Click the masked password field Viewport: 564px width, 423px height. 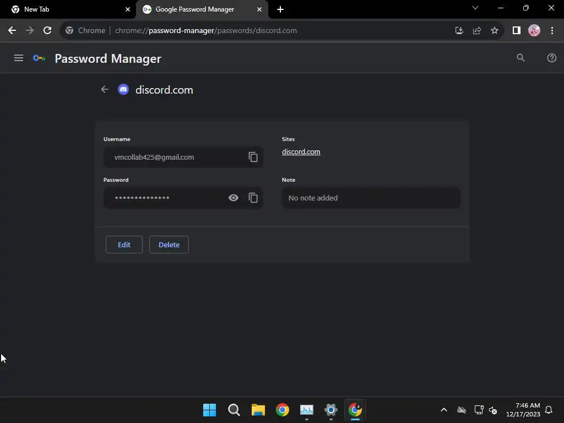pos(183,198)
